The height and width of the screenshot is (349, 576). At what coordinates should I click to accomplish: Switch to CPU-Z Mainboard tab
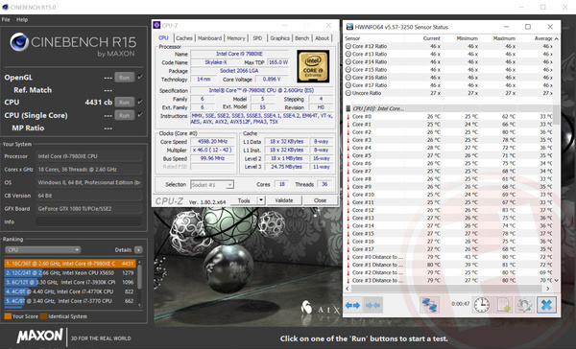[209, 38]
